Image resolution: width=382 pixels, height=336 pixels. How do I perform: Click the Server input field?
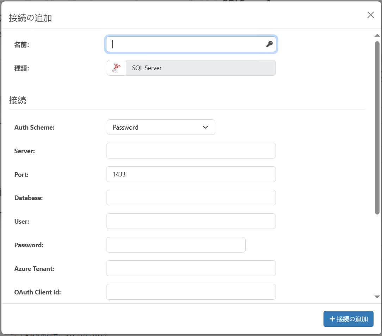pos(191,150)
